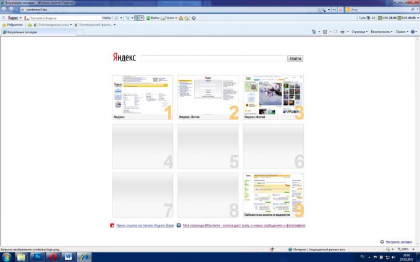420x262 pixels.
Task: Open the Безопасность menu
Action: tap(382, 31)
